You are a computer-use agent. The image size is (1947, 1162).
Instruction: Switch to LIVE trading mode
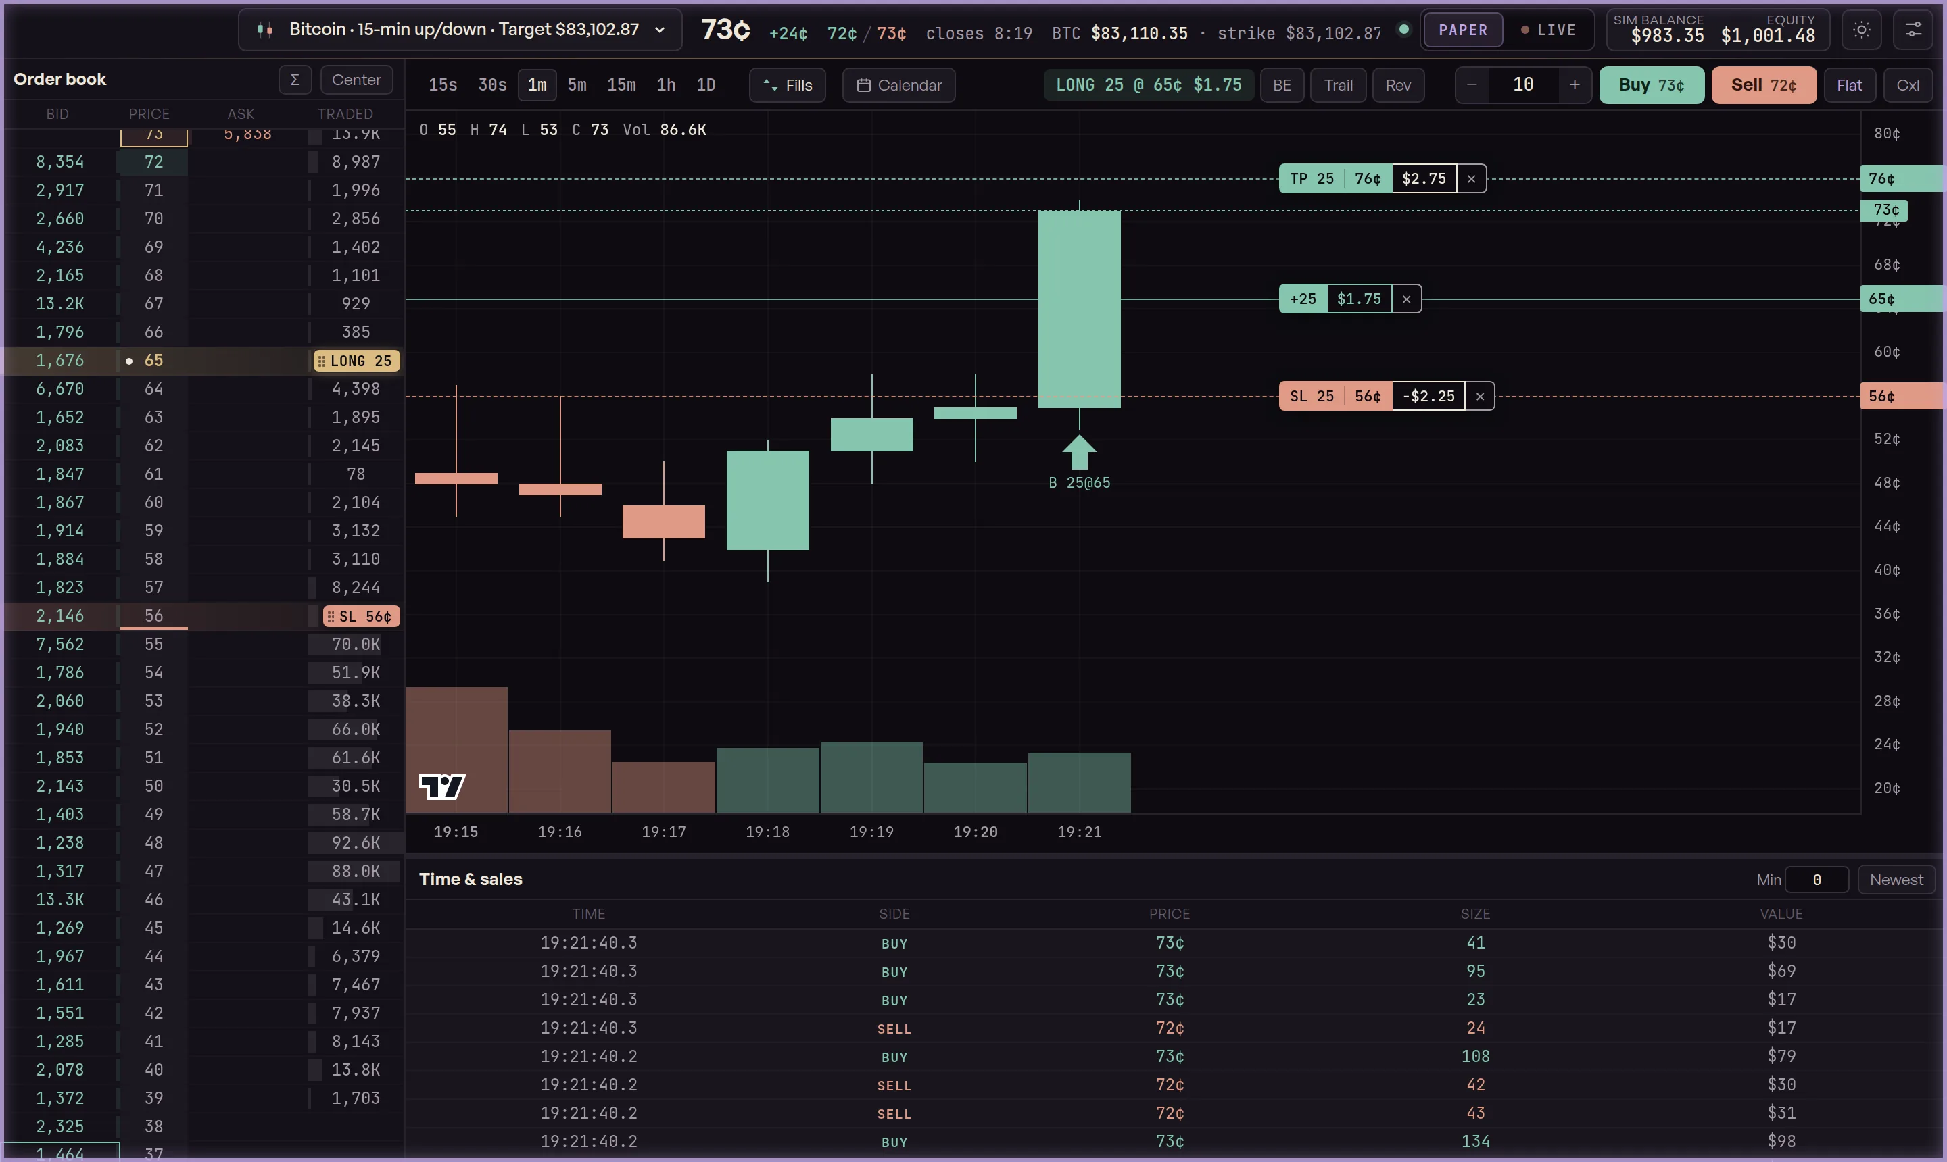tap(1548, 30)
